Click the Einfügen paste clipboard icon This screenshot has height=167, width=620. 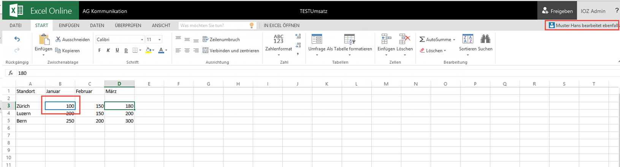(44, 39)
